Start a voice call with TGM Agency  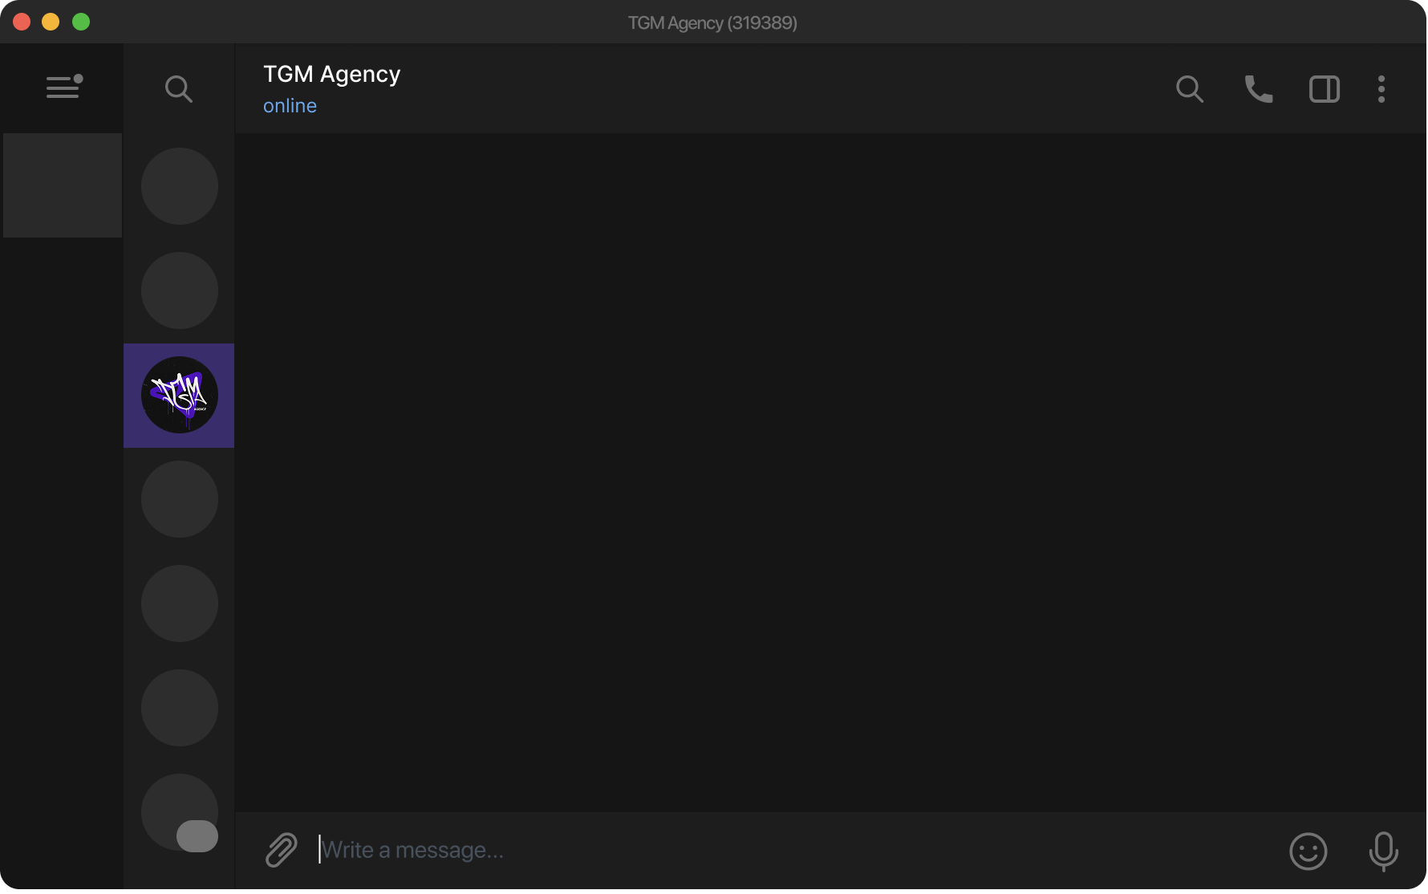point(1258,89)
